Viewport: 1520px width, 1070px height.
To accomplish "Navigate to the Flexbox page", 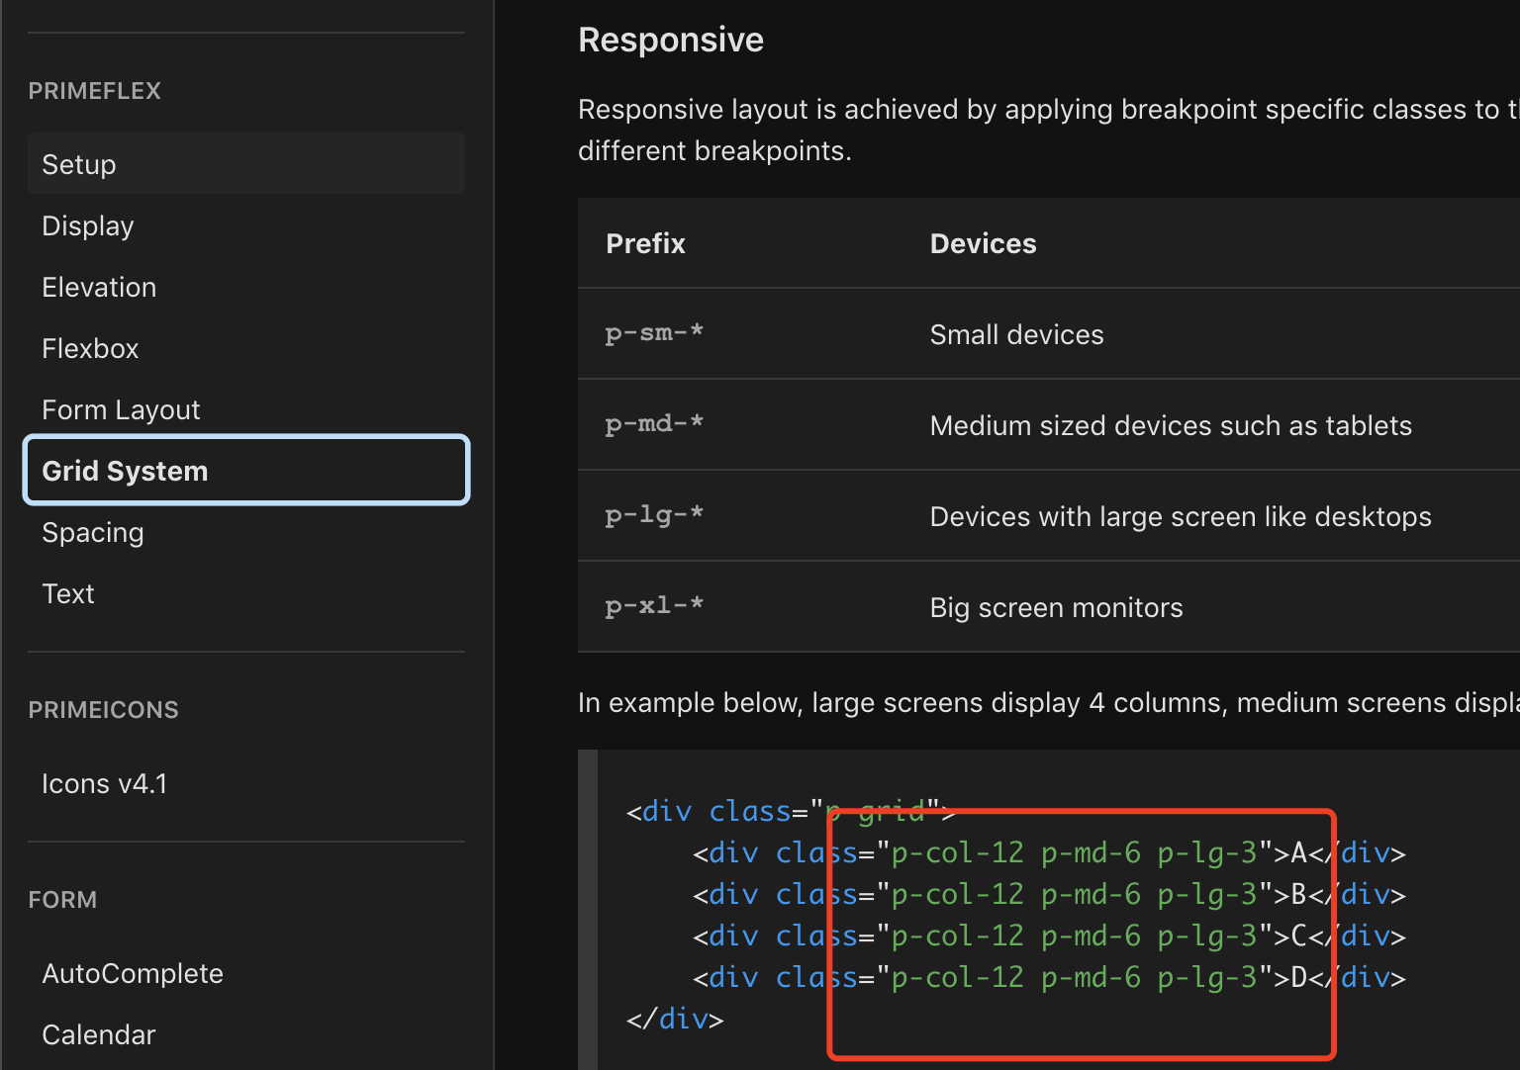I will (90, 349).
